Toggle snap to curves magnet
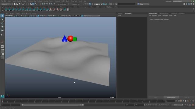 click(45, 4)
